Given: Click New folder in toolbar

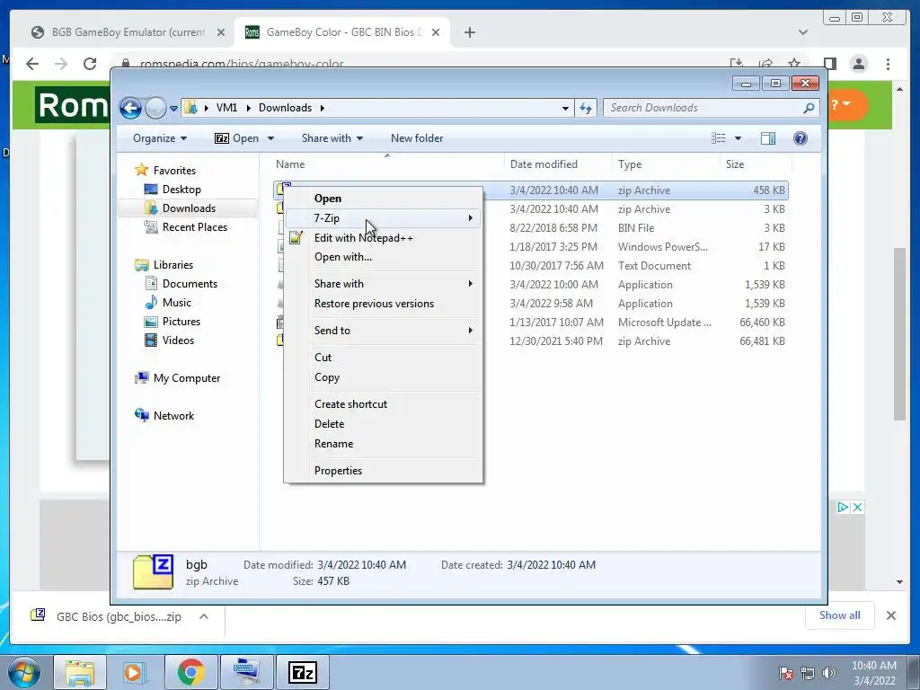Looking at the screenshot, I should (x=417, y=138).
